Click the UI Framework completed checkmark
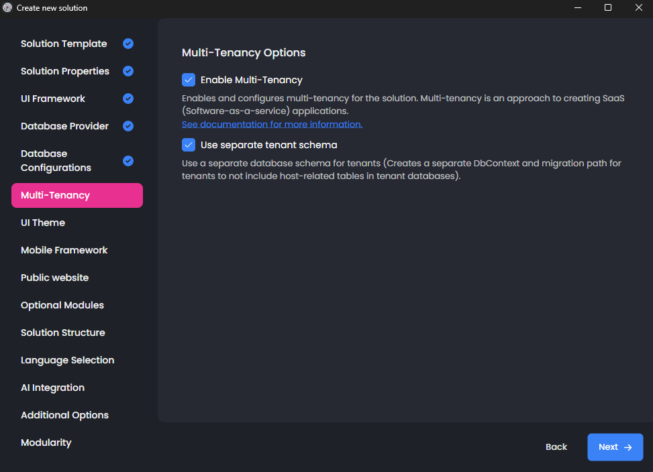 (128, 99)
